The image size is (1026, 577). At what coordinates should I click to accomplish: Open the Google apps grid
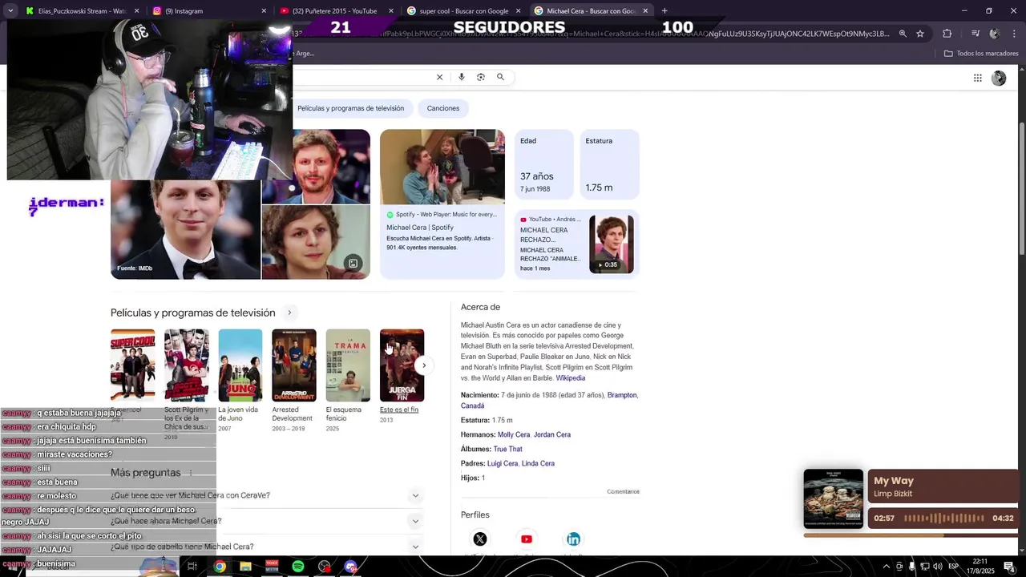(x=977, y=78)
